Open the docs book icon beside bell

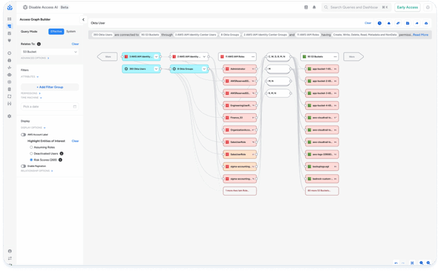click(306, 7)
